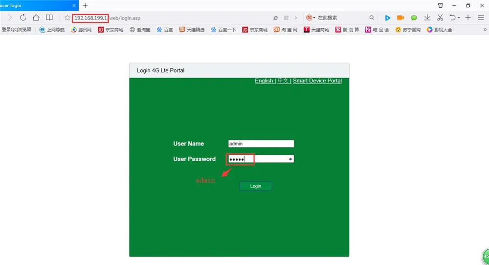Open the QR code icon in address bar
The height and width of the screenshot is (265, 489).
click(286, 18)
